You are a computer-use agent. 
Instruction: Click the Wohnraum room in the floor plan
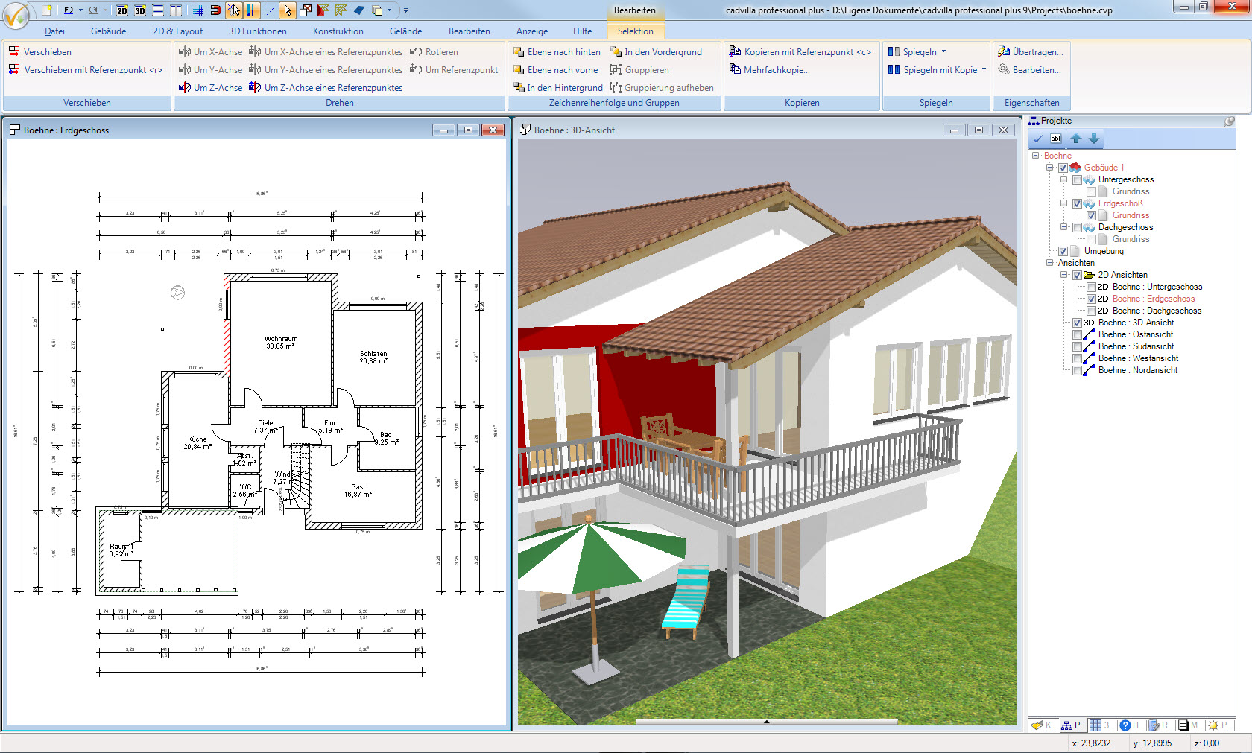pyautogui.click(x=281, y=343)
